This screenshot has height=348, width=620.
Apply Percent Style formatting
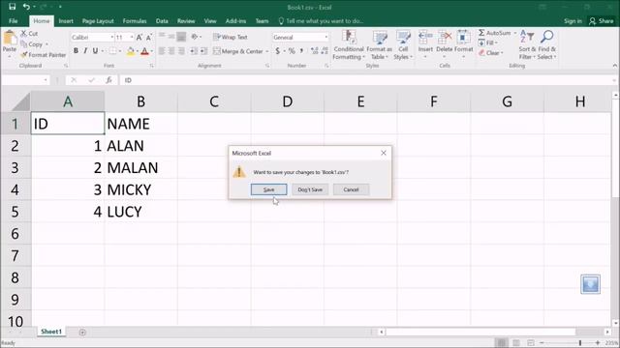coord(292,51)
